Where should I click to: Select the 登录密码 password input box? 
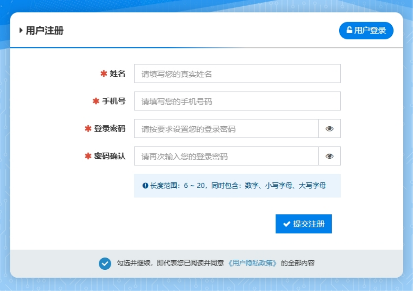point(226,129)
